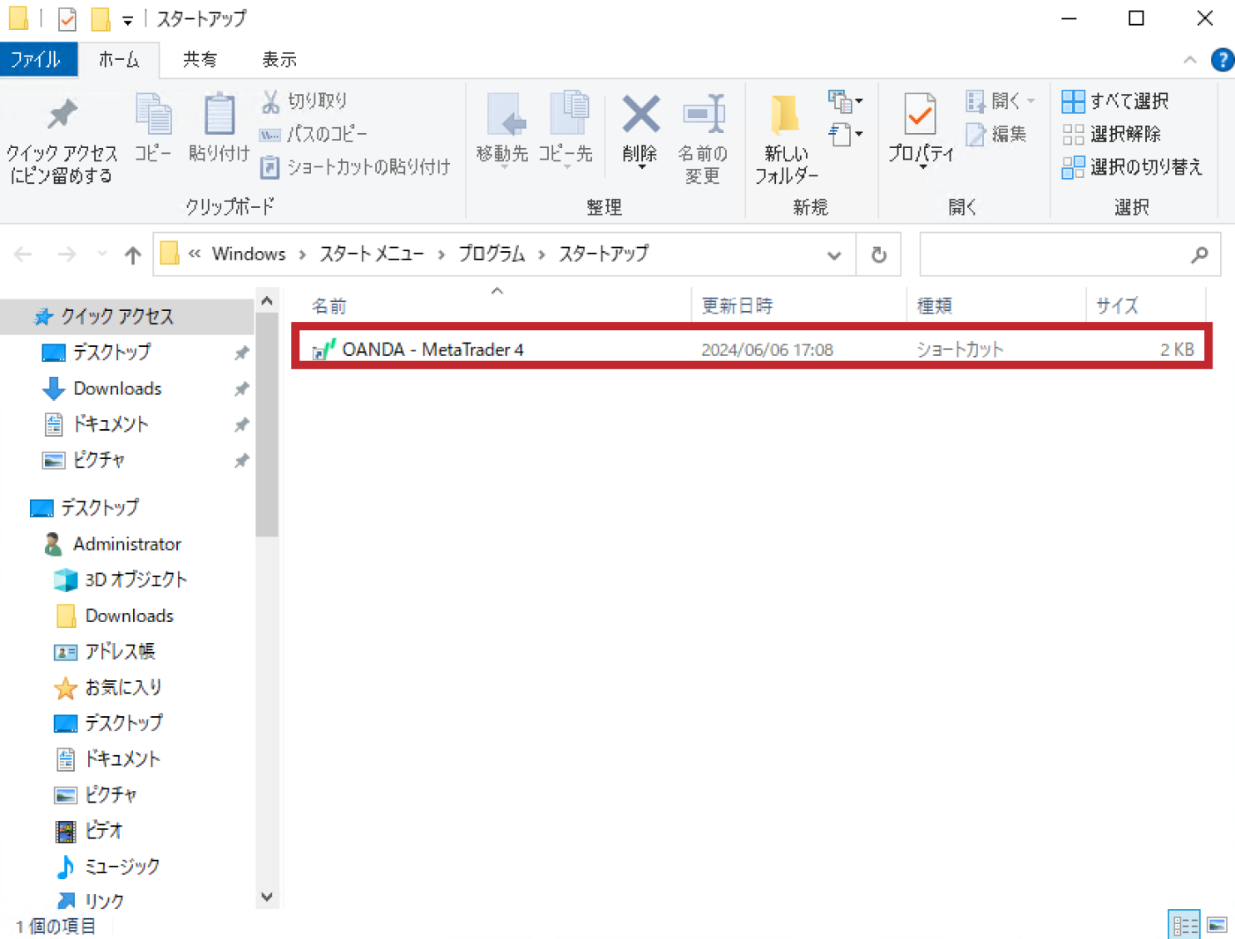The height and width of the screenshot is (939, 1235).
Task: Switch to the 共有 (Share) tab
Action: [x=200, y=60]
